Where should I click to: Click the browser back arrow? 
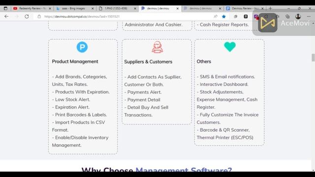coord(6,16)
